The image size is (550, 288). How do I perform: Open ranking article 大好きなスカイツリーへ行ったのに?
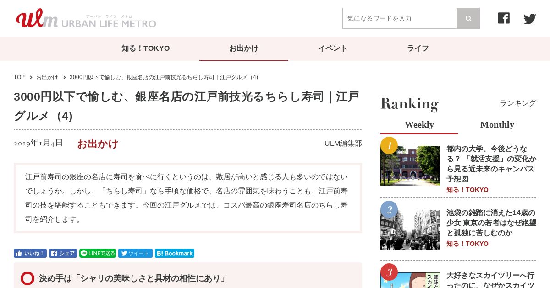point(491,280)
